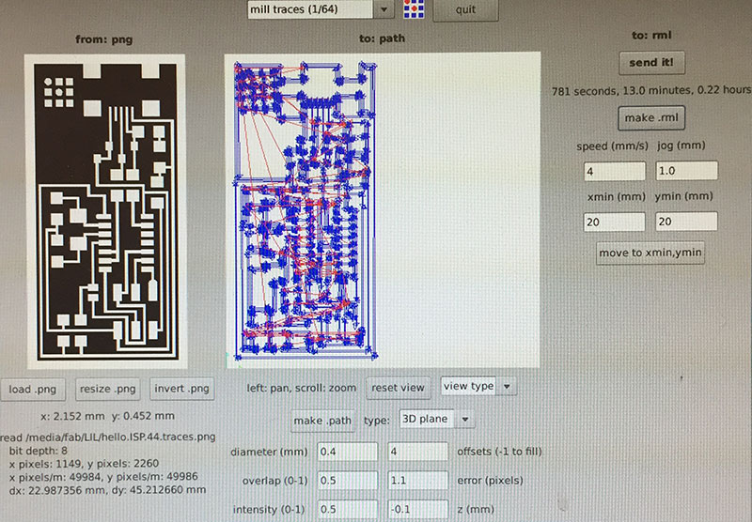Screen dimensions: 752x522
Task: Click the load .png button
Action: coord(33,390)
